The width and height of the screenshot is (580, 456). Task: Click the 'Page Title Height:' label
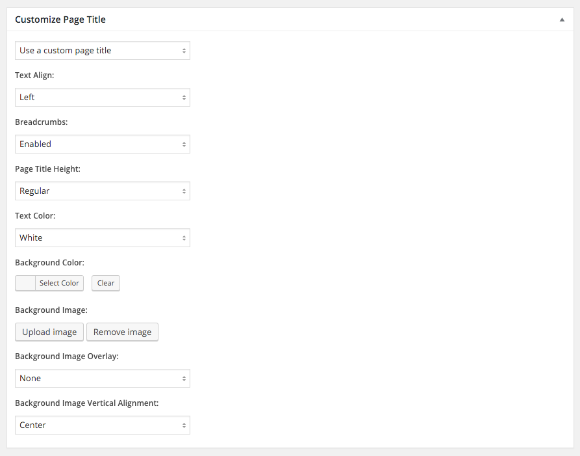(x=47, y=169)
